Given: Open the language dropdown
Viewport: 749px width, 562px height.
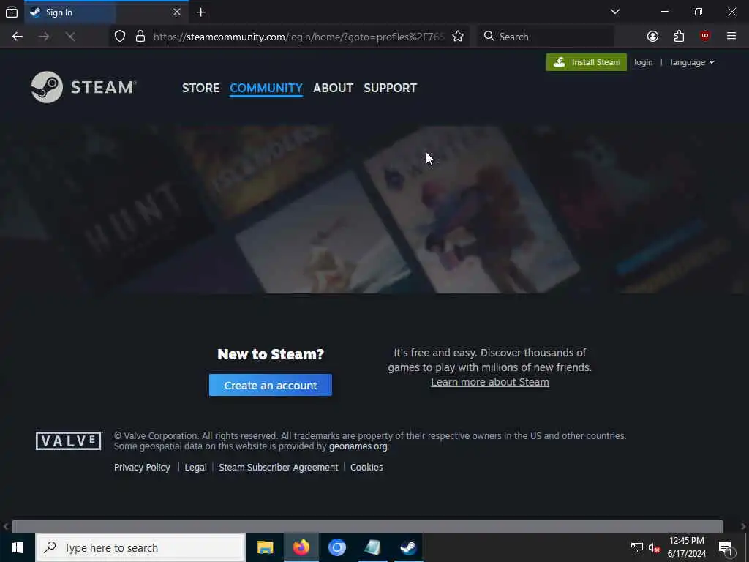Looking at the screenshot, I should click(x=692, y=63).
